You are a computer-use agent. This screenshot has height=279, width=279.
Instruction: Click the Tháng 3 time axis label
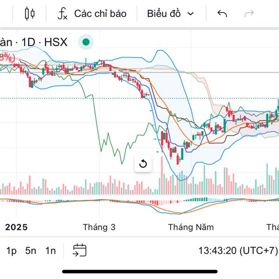click(99, 227)
